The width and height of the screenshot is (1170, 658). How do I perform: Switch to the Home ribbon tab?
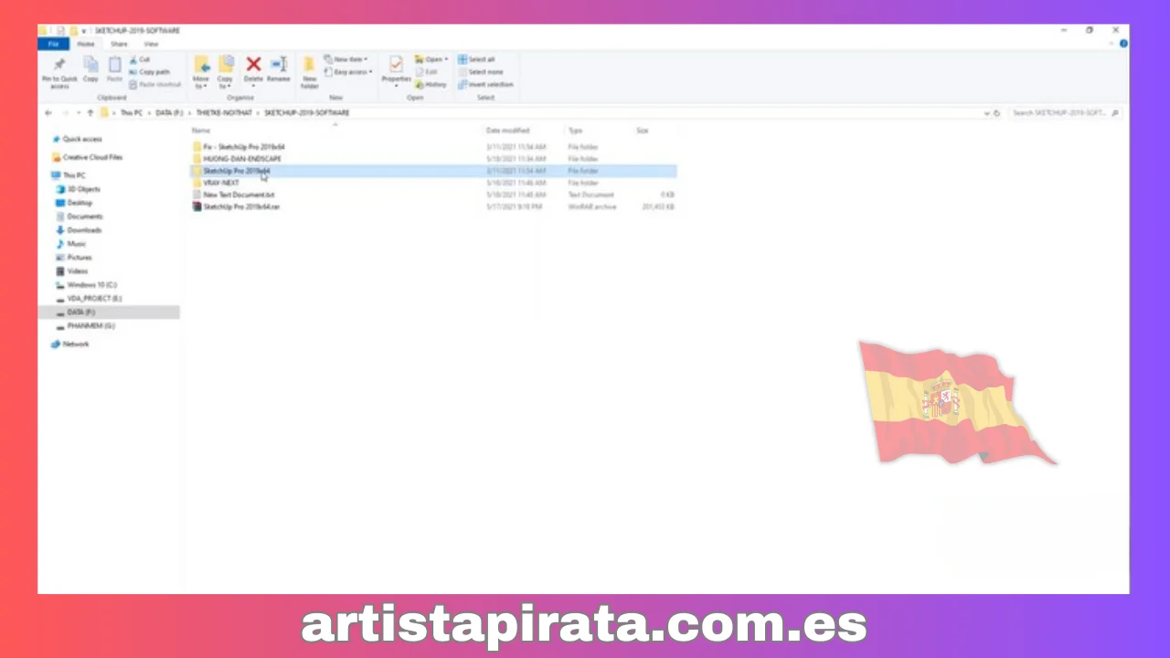pyautogui.click(x=86, y=44)
